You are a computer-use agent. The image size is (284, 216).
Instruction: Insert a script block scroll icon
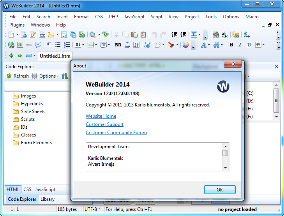click(147, 44)
